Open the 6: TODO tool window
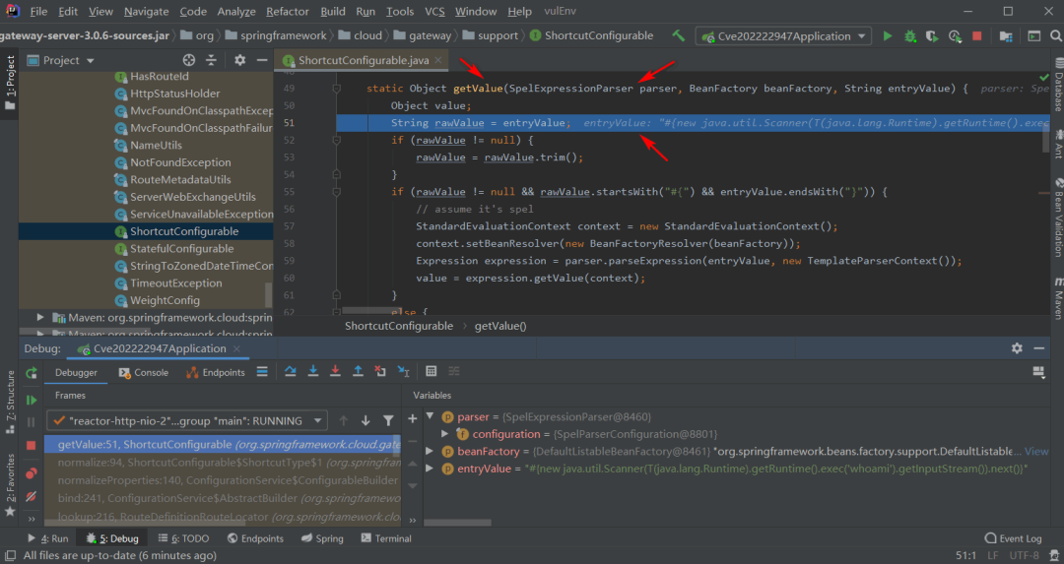 click(183, 538)
